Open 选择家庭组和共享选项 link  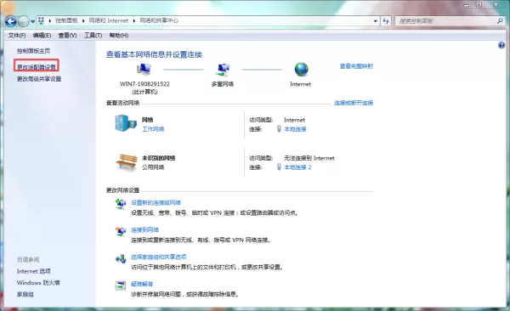[159, 257]
